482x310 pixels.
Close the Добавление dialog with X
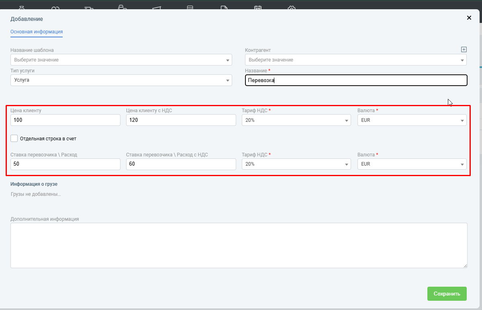[469, 18]
